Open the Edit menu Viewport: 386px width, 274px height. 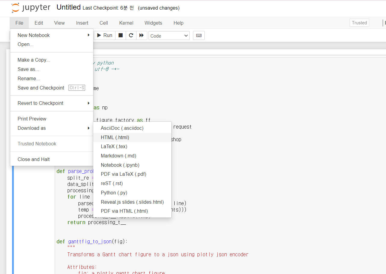(39, 23)
